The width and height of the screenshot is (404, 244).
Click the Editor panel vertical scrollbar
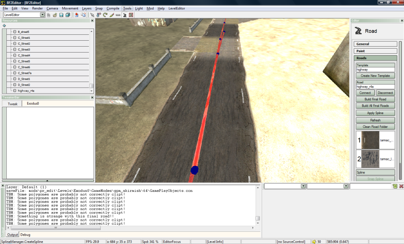pos(400,110)
